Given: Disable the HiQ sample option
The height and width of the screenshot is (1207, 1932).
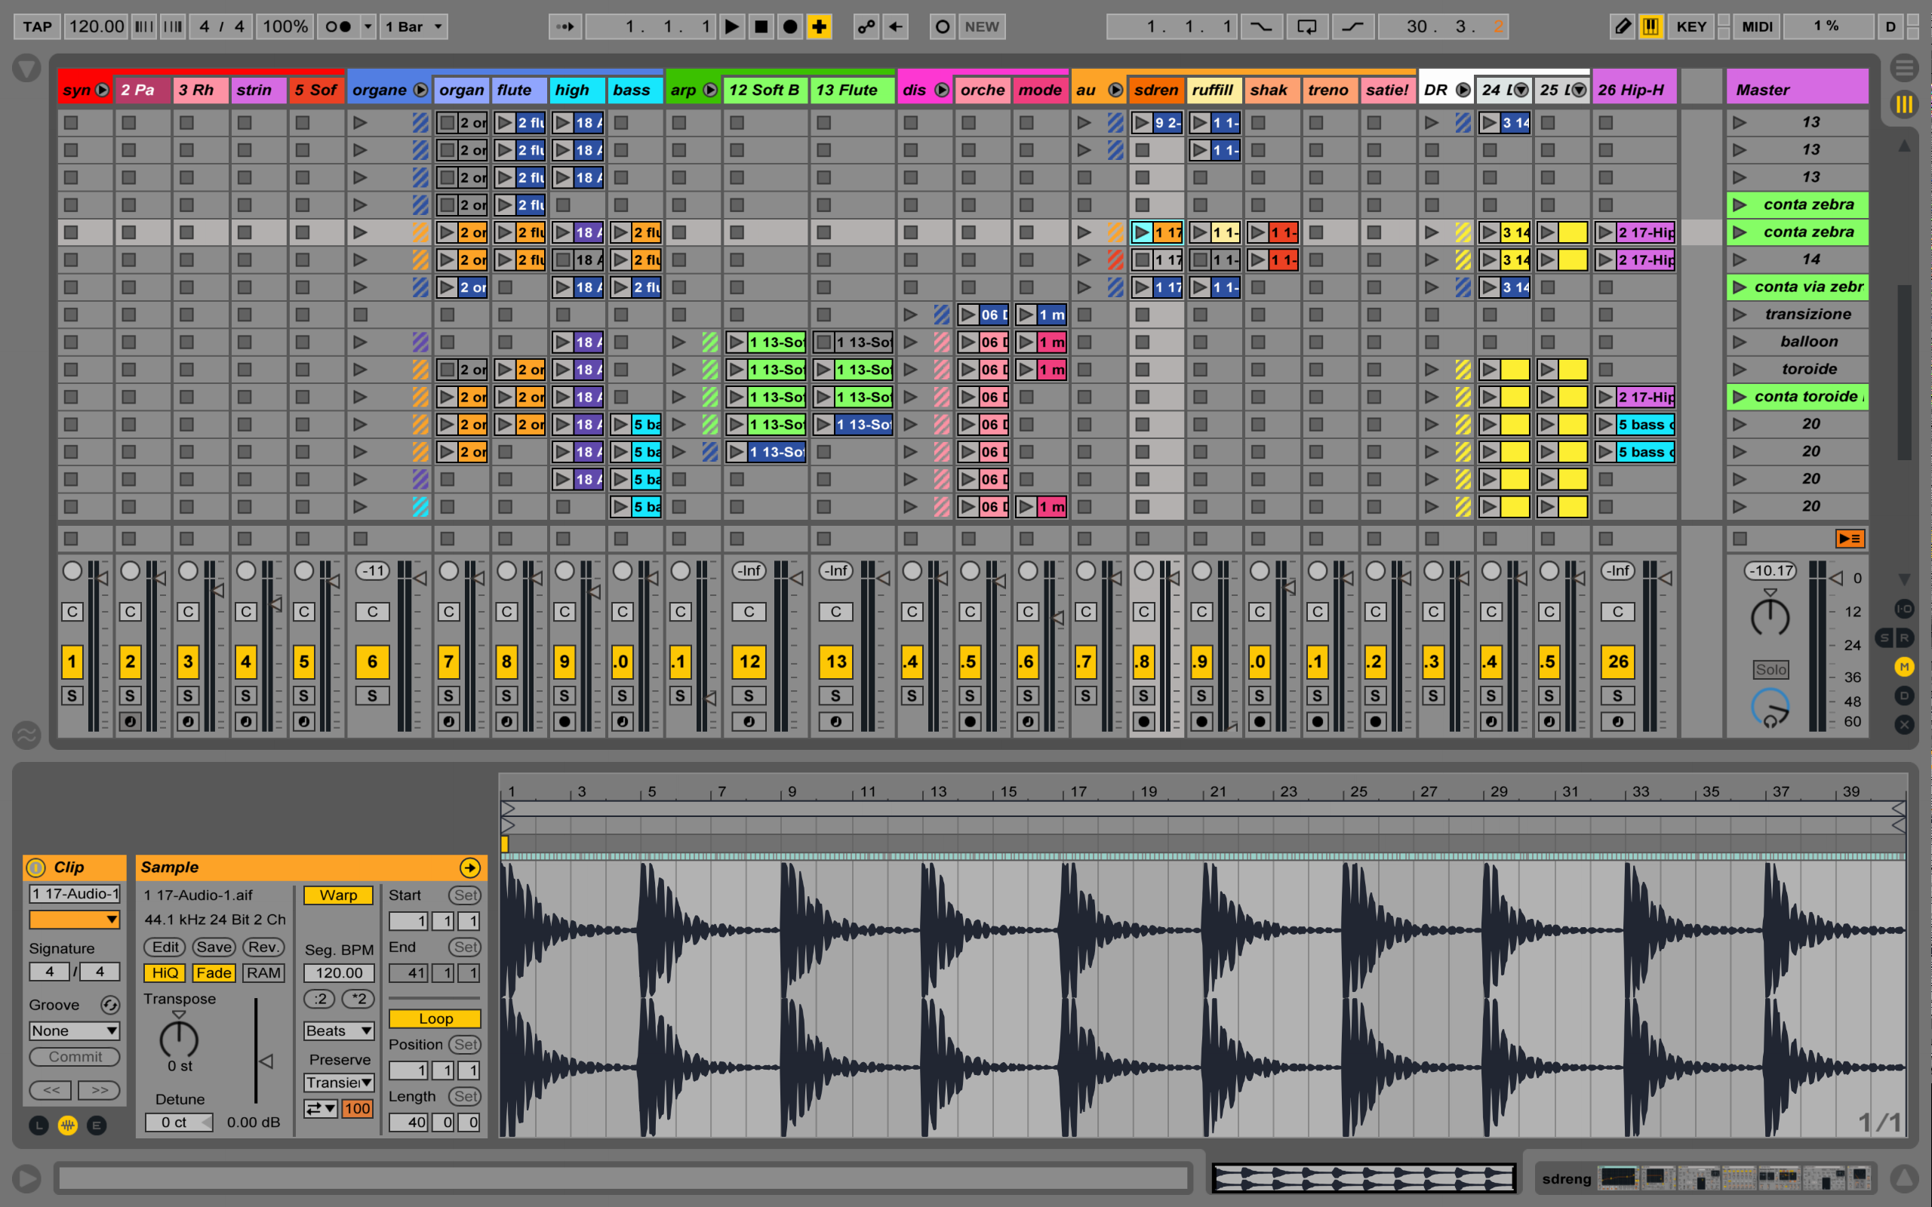Looking at the screenshot, I should coord(165,972).
